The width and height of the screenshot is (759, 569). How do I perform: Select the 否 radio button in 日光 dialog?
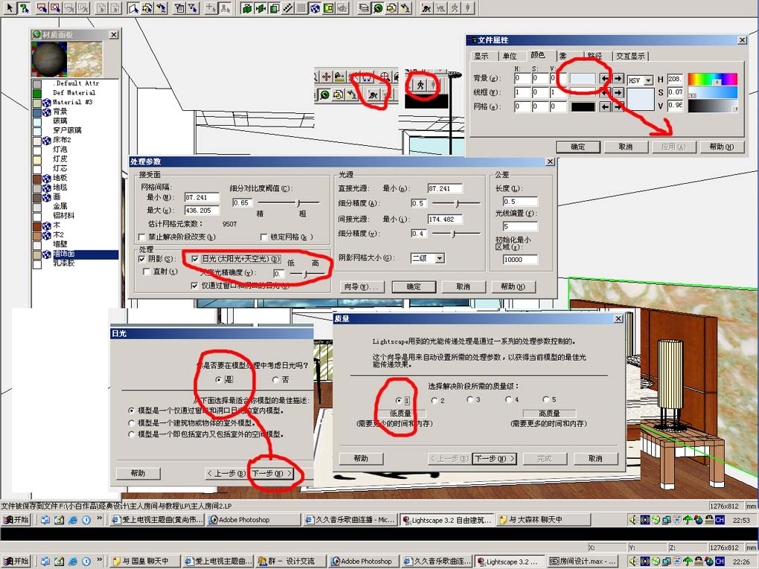tap(275, 380)
